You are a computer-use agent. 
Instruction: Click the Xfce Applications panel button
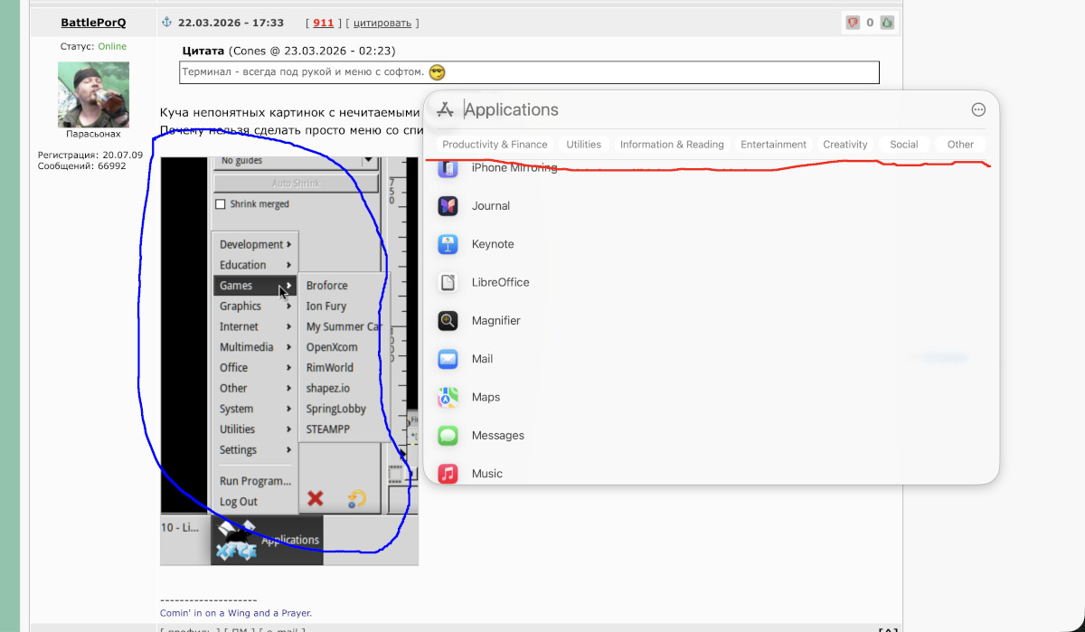click(267, 540)
